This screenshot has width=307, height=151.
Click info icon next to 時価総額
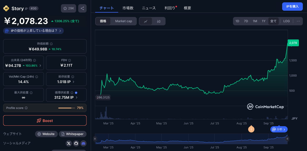point(51,44)
